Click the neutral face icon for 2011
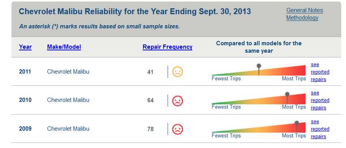Viewport: 346px width, 148px height. click(x=177, y=72)
